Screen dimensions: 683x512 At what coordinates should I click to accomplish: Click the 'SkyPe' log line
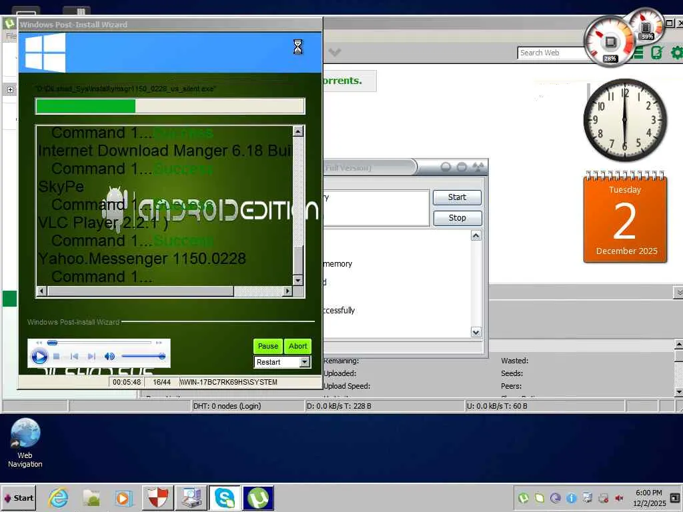61,187
